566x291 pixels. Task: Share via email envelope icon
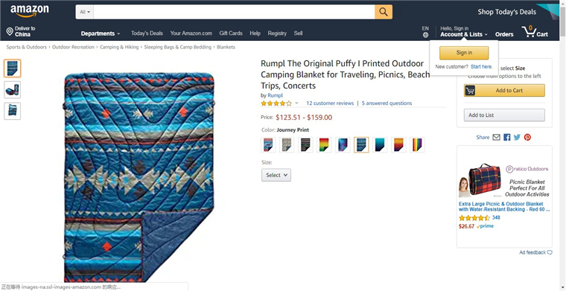496,138
